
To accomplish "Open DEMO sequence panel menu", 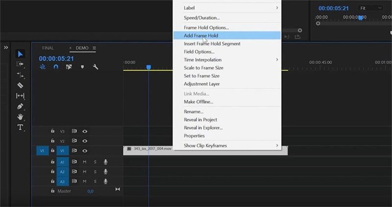I will [x=94, y=48].
